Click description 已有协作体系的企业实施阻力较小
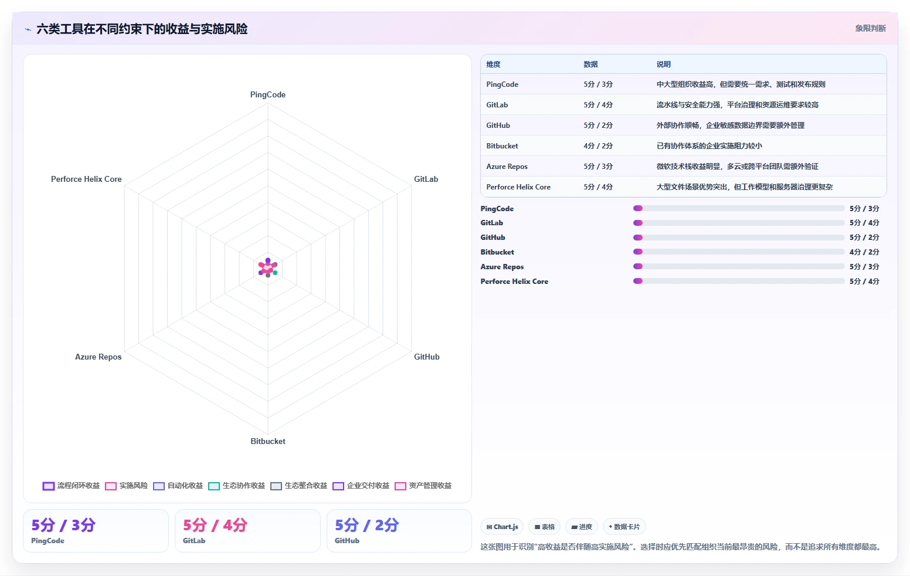Image resolution: width=910 pixels, height=576 pixels. tap(709, 146)
